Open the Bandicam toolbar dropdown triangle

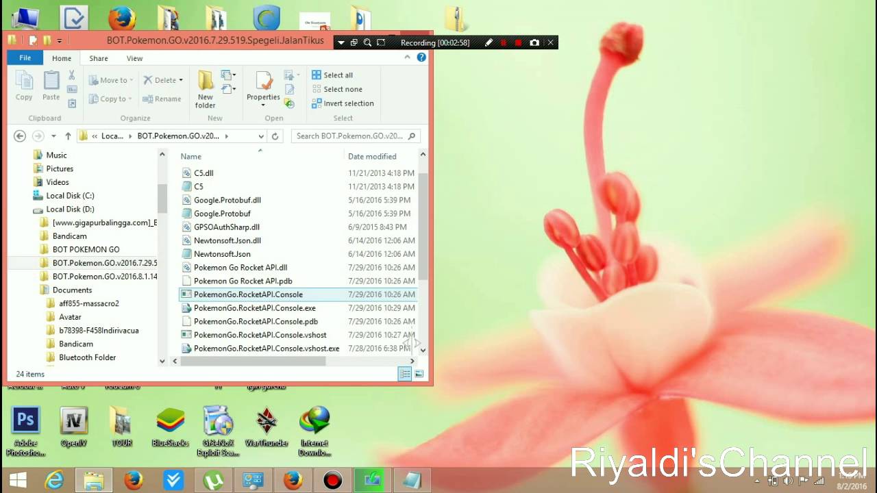pyautogui.click(x=341, y=42)
